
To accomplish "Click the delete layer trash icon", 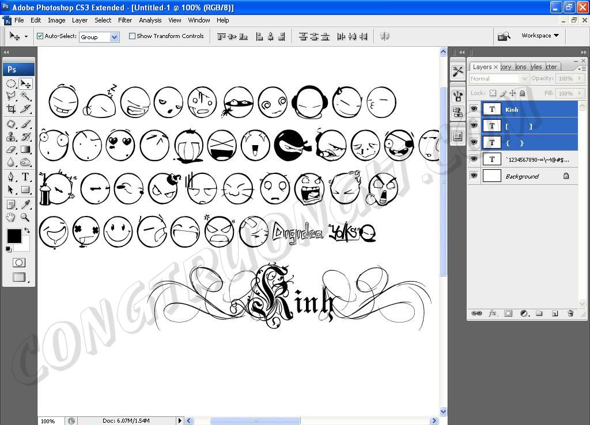I will [x=570, y=313].
